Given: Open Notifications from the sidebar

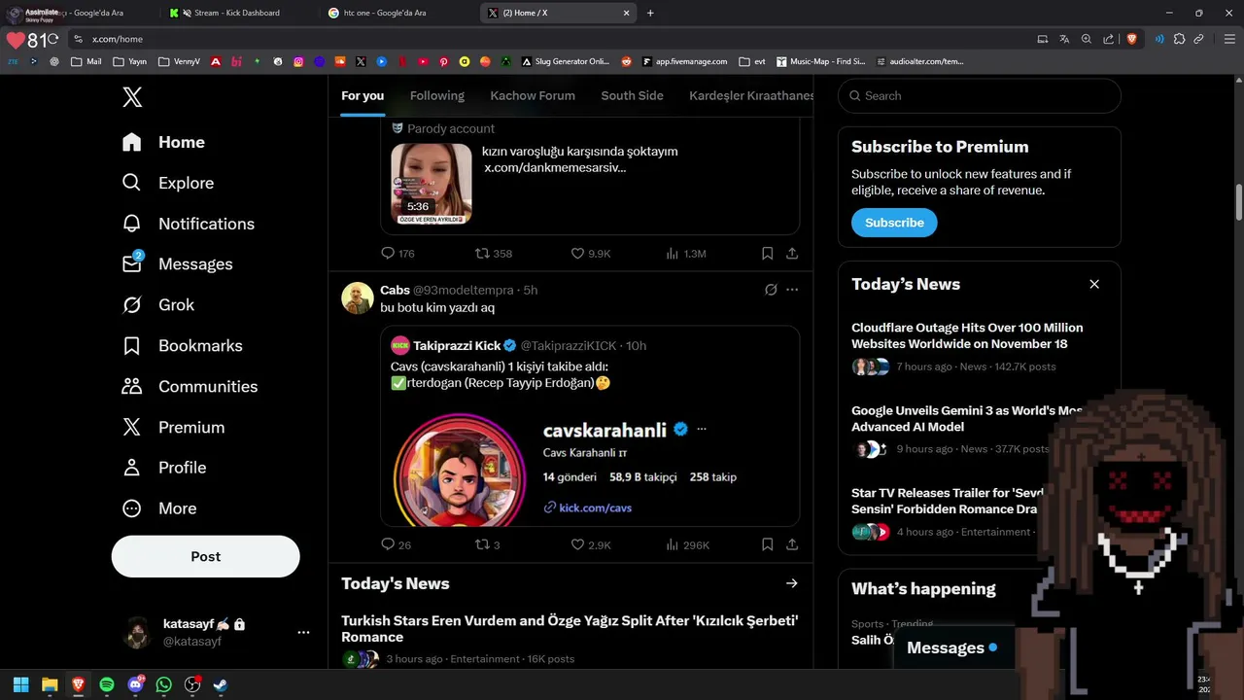Looking at the screenshot, I should pos(188,224).
